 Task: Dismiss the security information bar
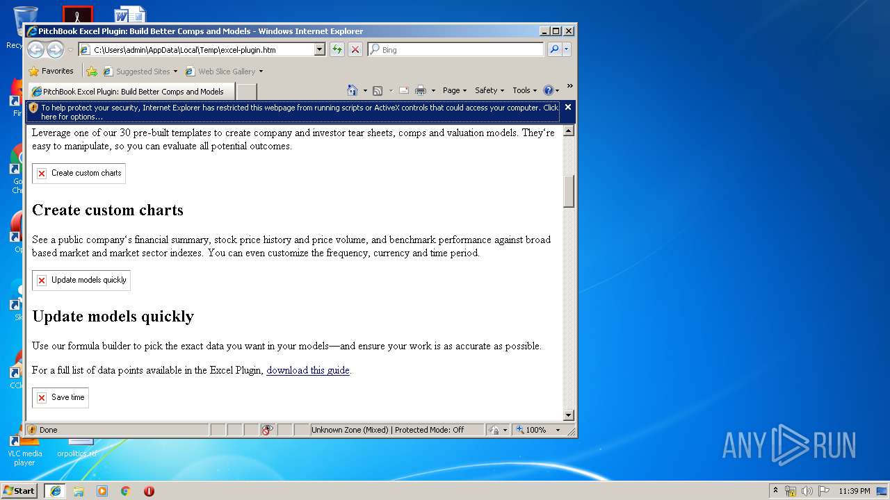tap(568, 107)
